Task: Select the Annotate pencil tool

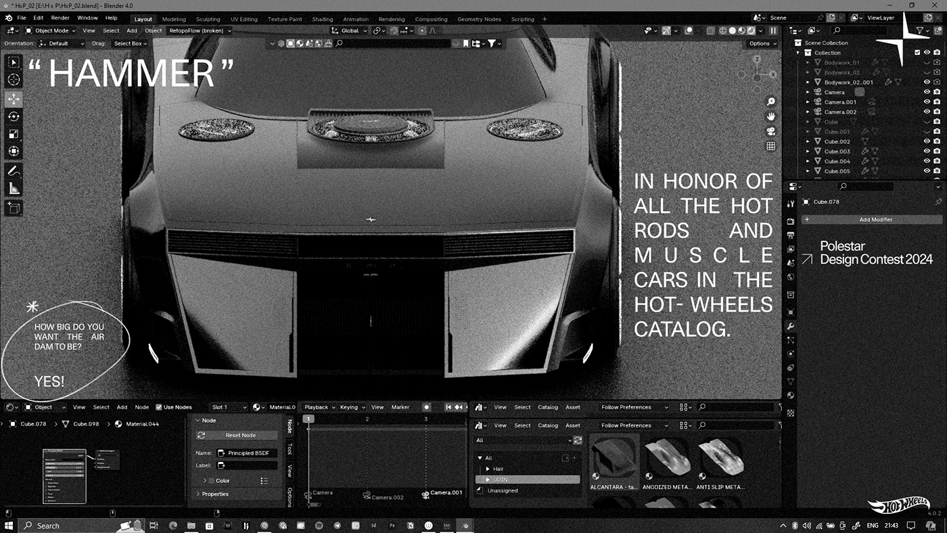Action: tap(14, 171)
